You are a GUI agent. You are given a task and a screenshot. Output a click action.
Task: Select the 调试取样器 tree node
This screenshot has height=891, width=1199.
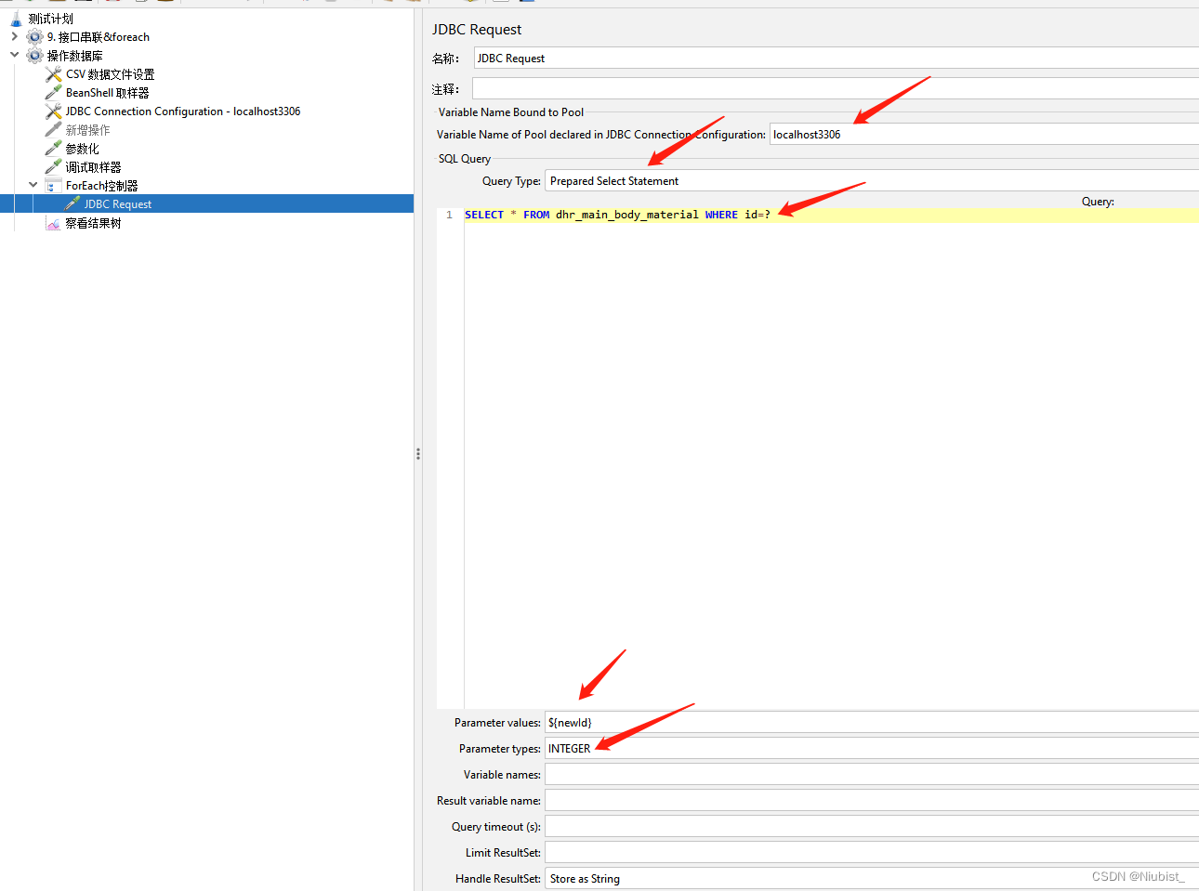(93, 167)
